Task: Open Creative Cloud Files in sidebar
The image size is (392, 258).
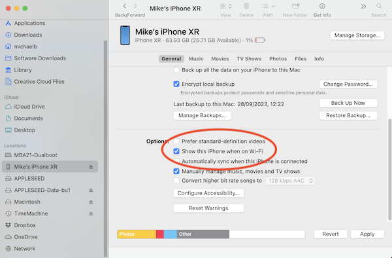Action: tap(39, 82)
